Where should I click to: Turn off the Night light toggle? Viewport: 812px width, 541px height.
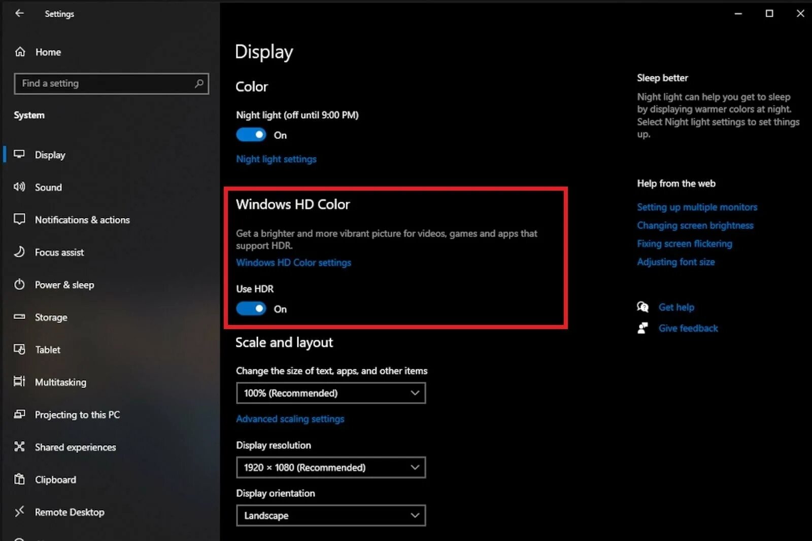click(251, 135)
